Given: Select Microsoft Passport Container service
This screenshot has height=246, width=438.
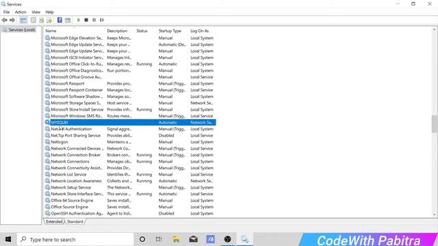Looking at the screenshot, I should tap(130, 90).
